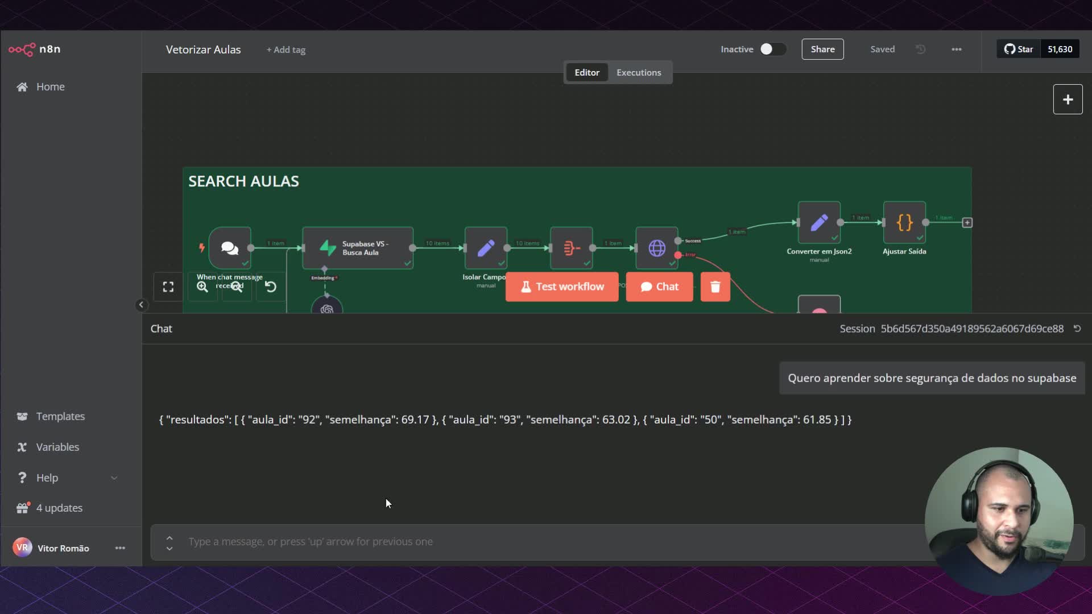Open the workflow options ellipsis menu

pos(956,49)
